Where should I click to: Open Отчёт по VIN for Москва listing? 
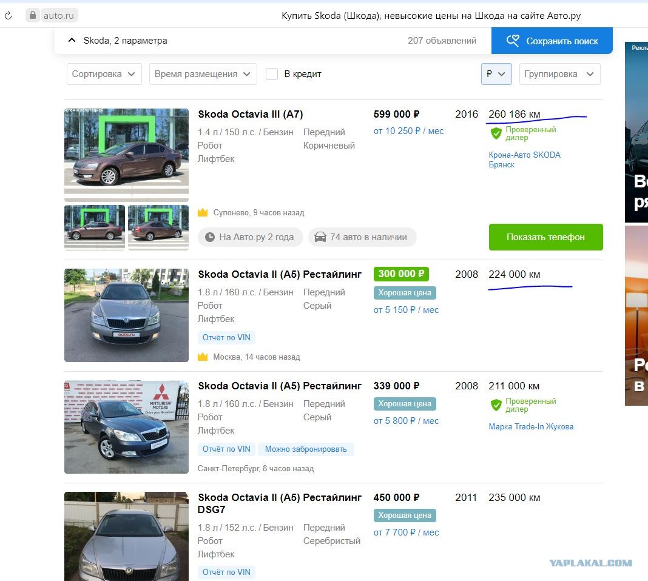(x=226, y=337)
